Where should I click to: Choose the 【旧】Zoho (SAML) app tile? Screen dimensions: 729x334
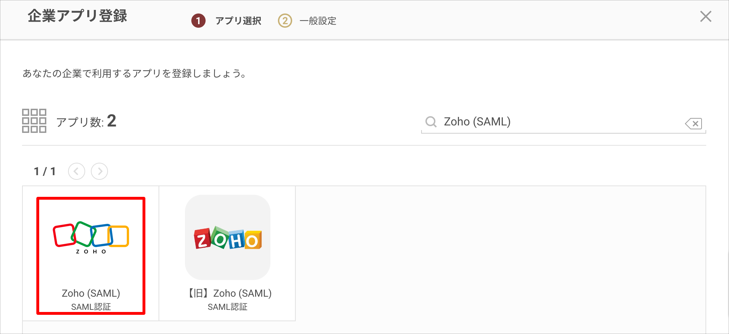(227, 253)
